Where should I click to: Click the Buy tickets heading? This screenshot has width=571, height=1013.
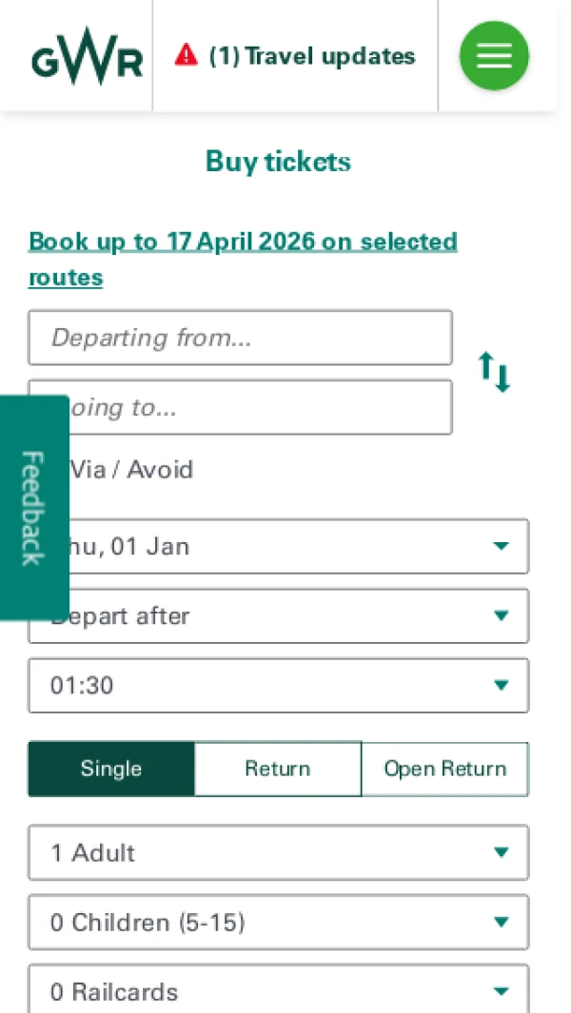278,162
